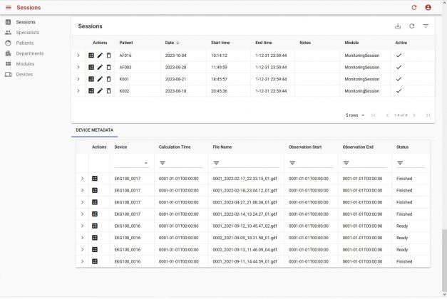This screenshot has height=299, width=447.
Task: Click the hamburger menu icon
Action: (8, 7)
